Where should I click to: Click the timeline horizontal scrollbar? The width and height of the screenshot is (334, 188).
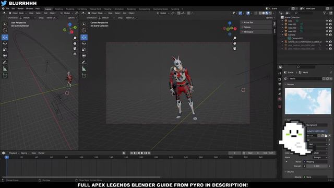81,177
